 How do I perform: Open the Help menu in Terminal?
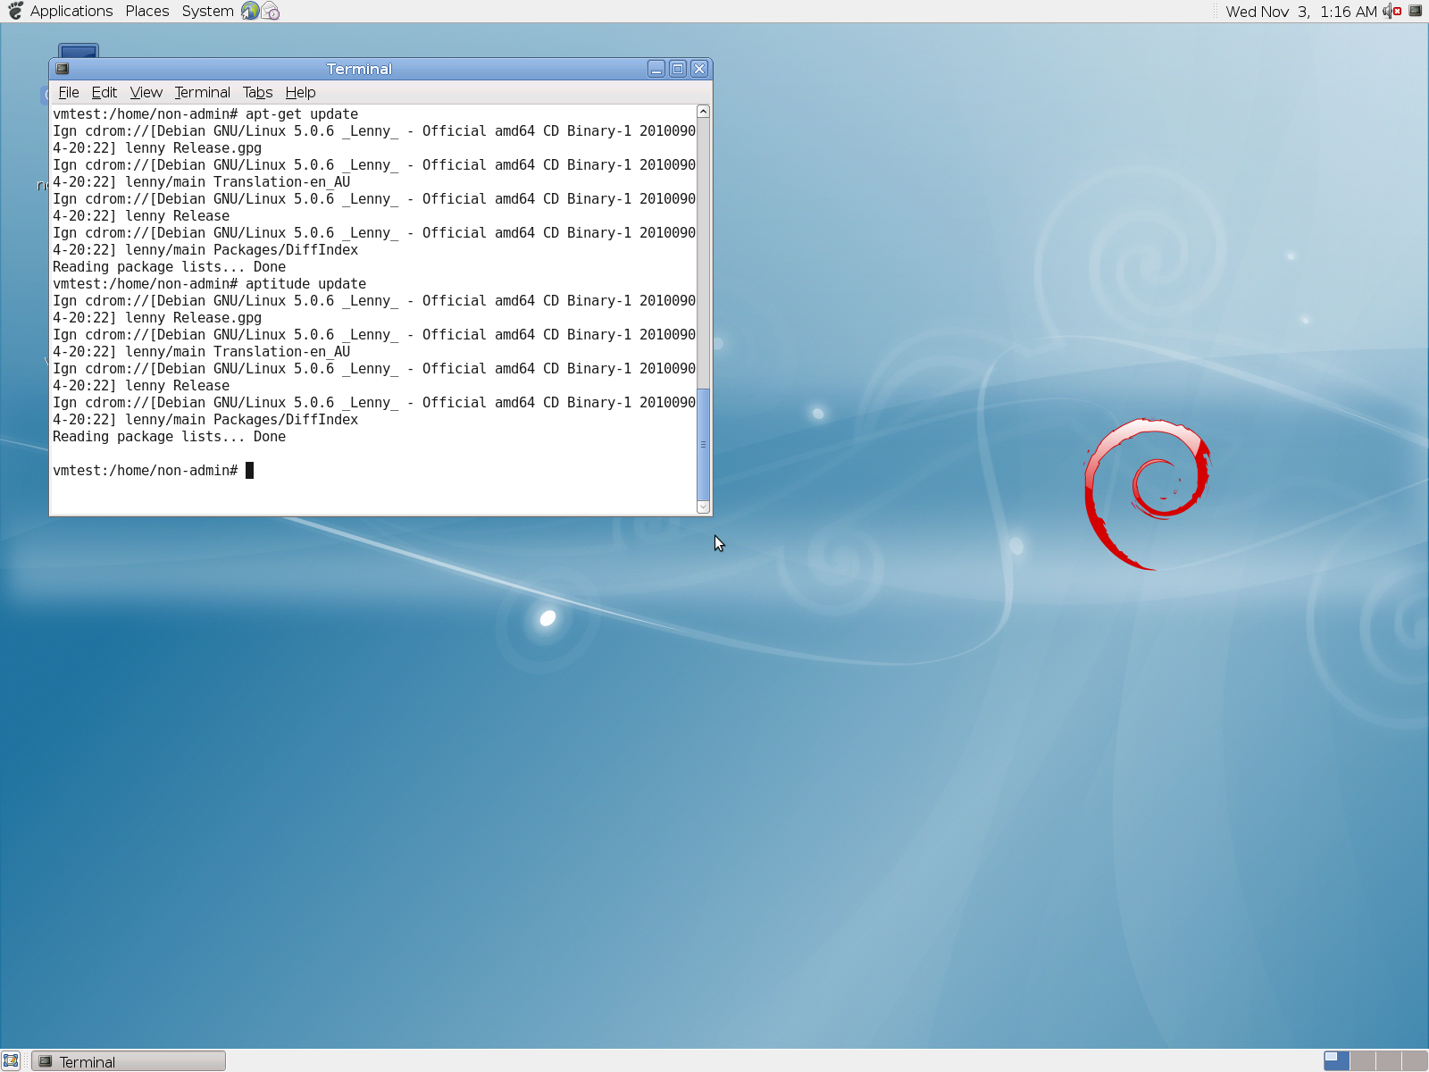pos(300,92)
